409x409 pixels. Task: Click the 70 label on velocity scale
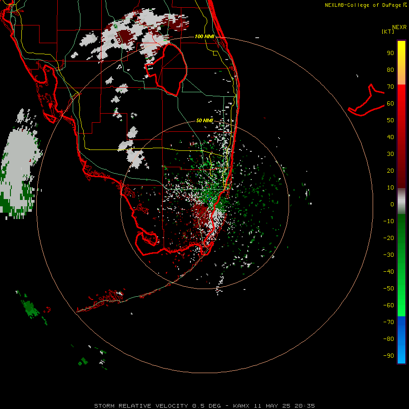pyautogui.click(x=390, y=87)
